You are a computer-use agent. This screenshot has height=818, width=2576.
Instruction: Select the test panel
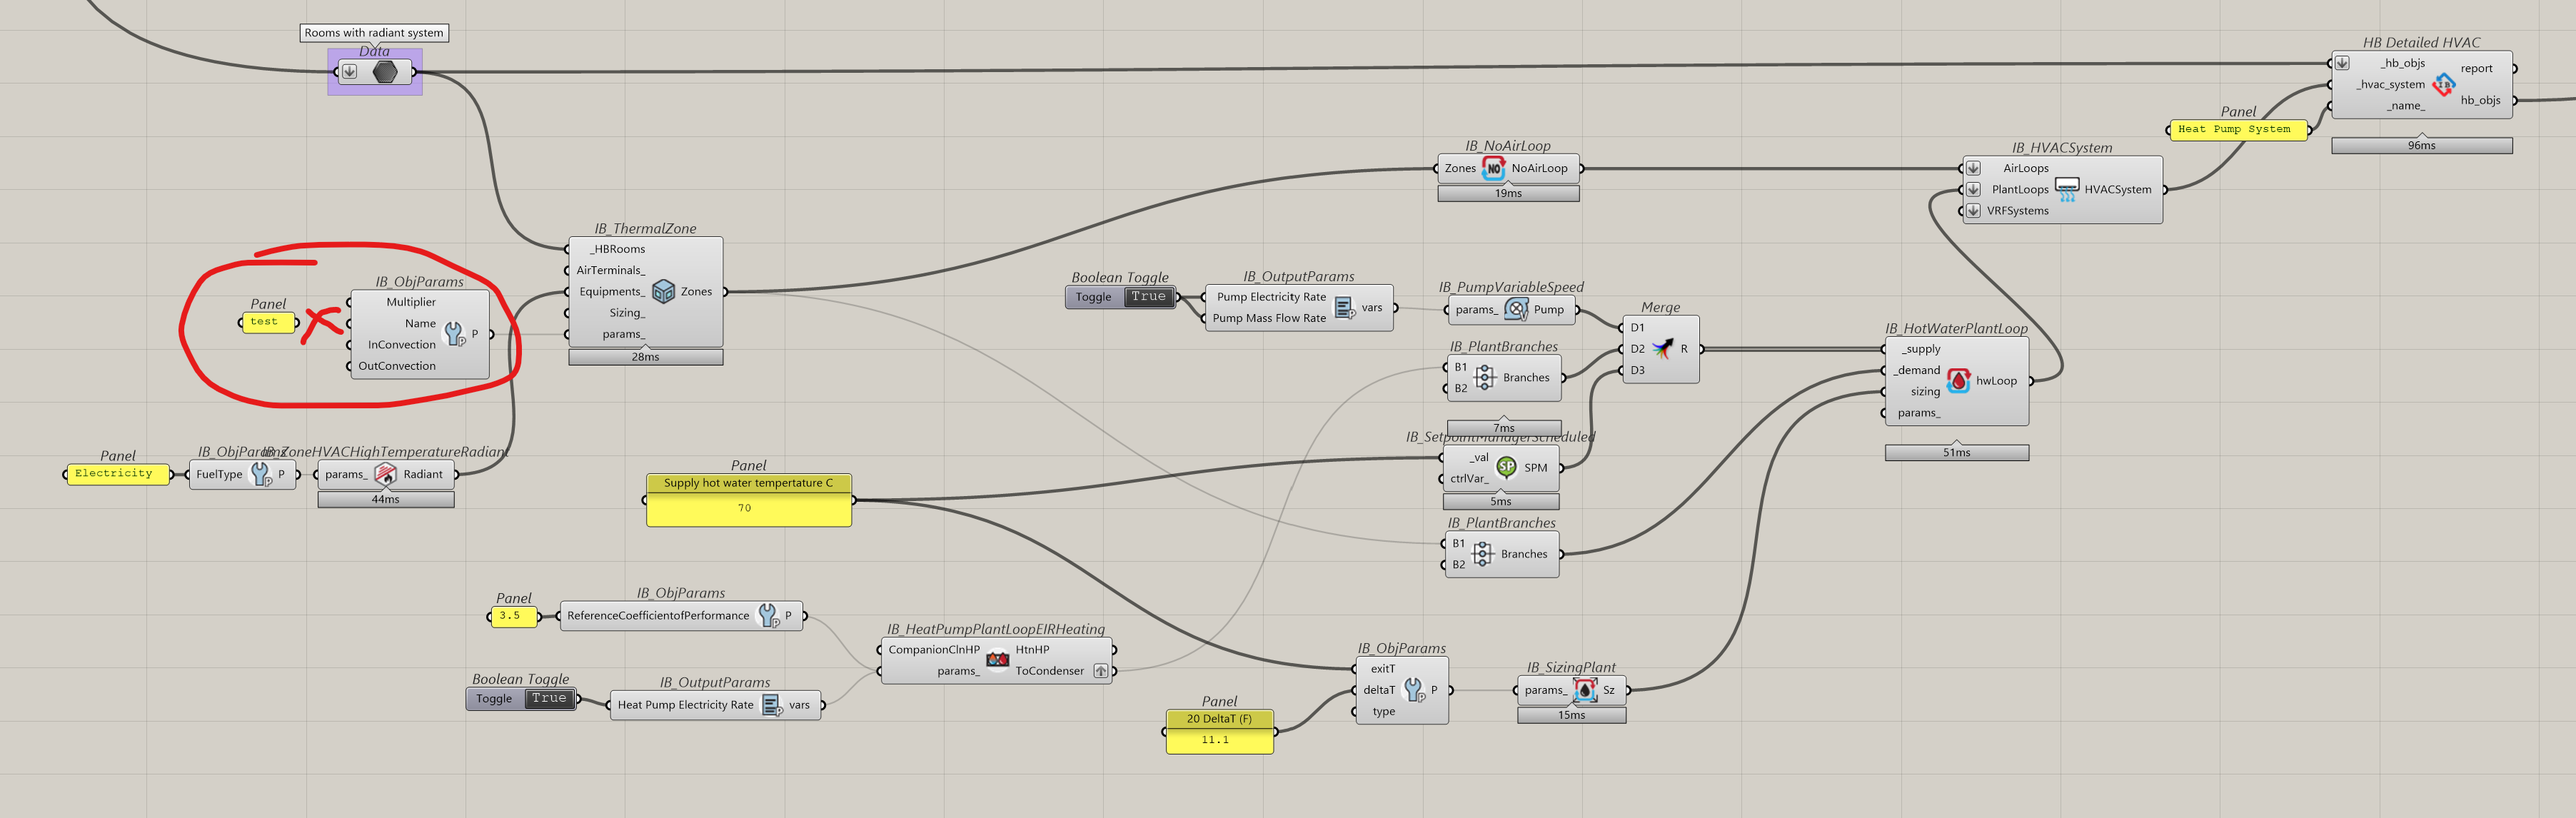268,322
